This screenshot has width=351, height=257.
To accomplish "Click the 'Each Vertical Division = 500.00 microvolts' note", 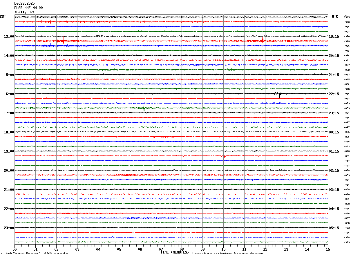I will coord(37,253).
